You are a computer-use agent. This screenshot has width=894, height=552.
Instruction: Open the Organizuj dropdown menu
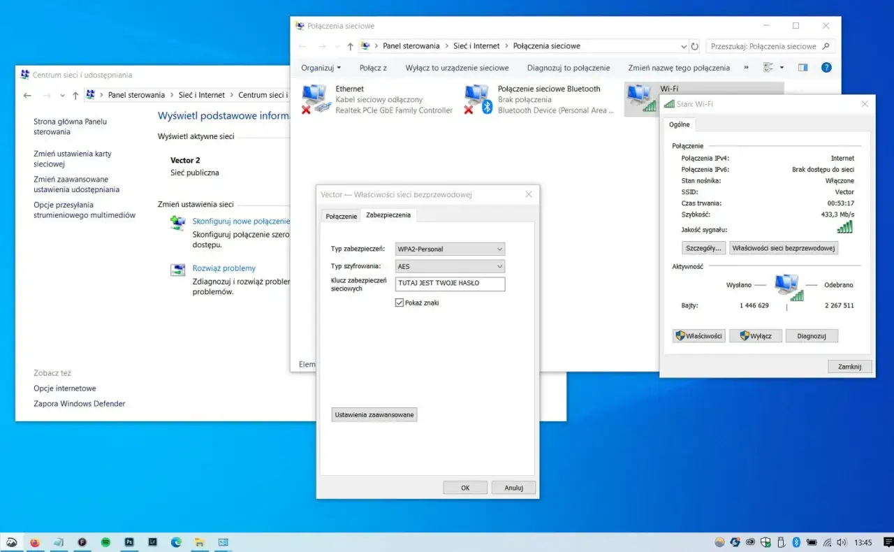pos(321,68)
